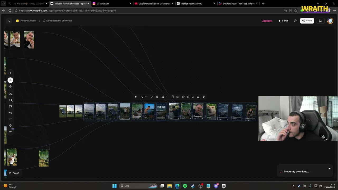Open the weather widget showing 28°C
Image resolution: width=338 pixels, height=190 pixels.
[10, 186]
